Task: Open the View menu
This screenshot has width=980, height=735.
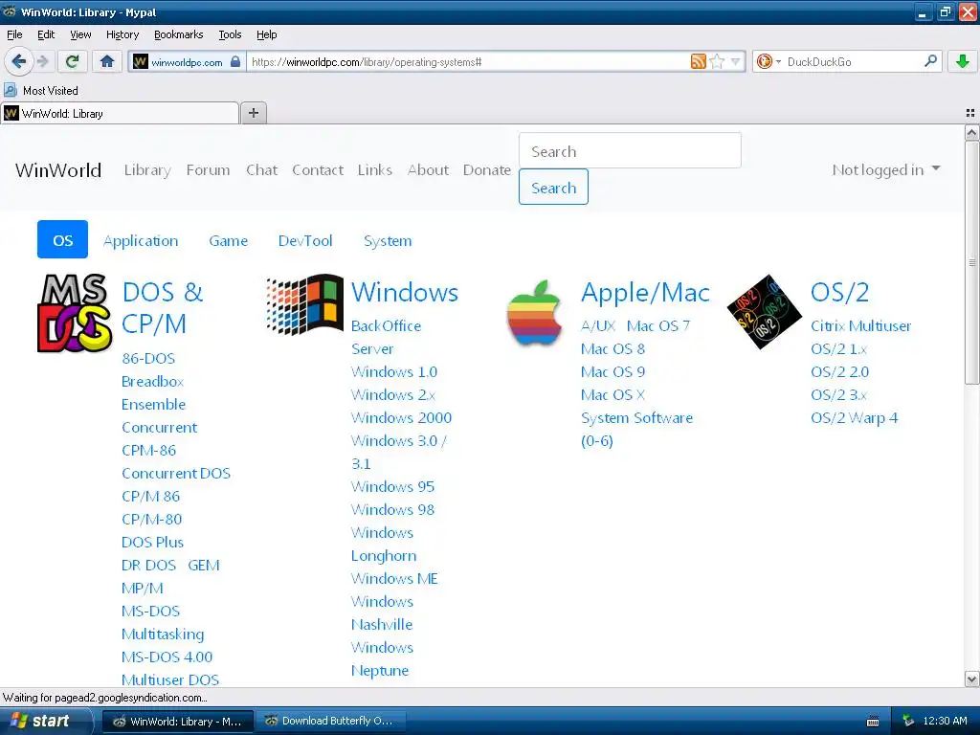Action: (x=80, y=34)
